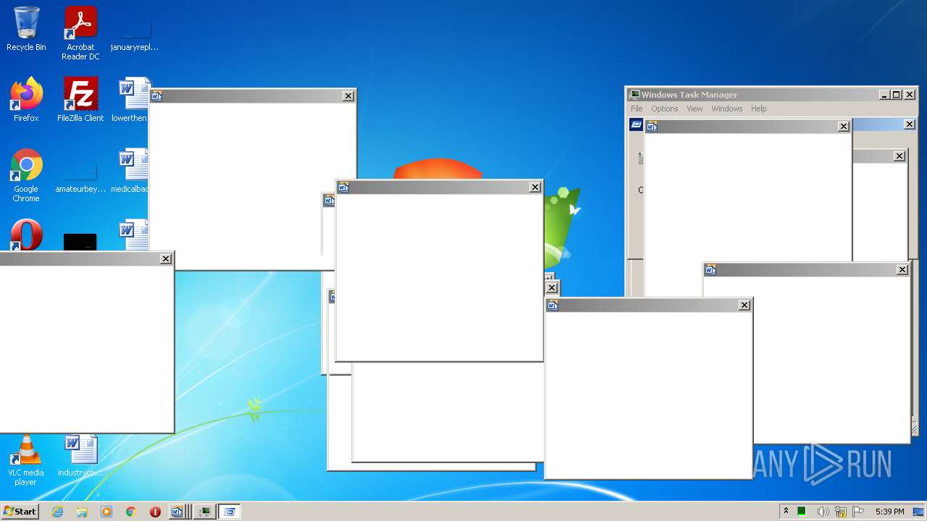Show hidden tray icons arrow
The width and height of the screenshot is (927, 521).
786,512
